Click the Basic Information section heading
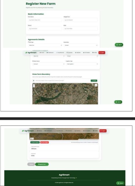 coord(36,14)
